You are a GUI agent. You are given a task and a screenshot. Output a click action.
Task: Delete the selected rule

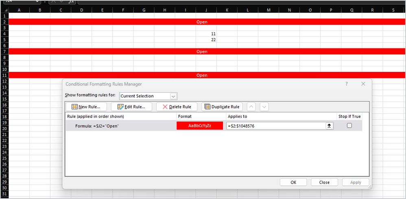tap(177, 107)
